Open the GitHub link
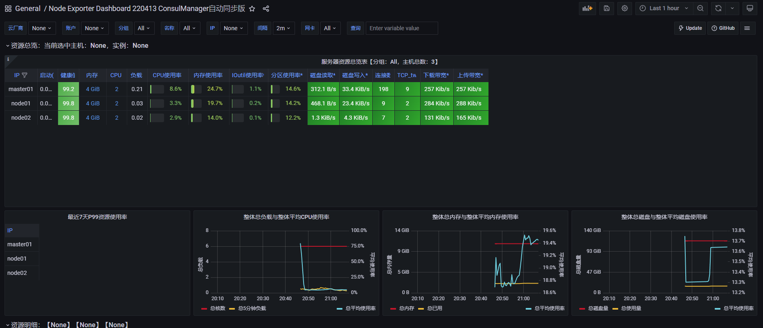The image size is (763, 328). [x=723, y=28]
